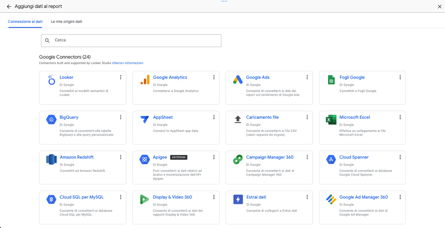Screen dimensions: 445x228
Task: Click the Caricamento file upload icon
Action: pos(238,120)
